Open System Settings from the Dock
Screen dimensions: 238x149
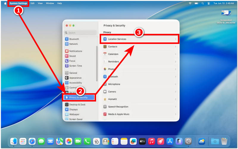(188, 141)
